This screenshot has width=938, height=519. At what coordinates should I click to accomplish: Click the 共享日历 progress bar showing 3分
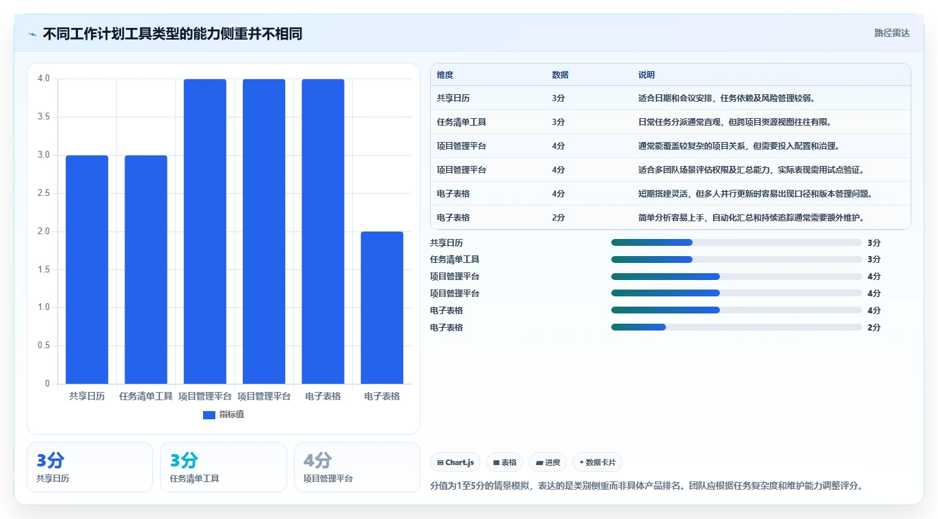pos(736,242)
